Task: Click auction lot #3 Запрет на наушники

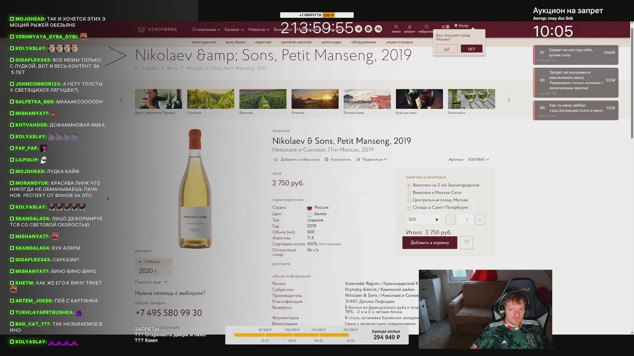Action: click(x=576, y=82)
